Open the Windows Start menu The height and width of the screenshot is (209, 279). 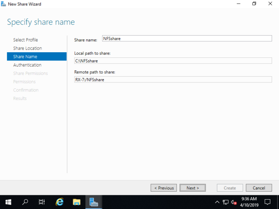[x=8, y=202]
